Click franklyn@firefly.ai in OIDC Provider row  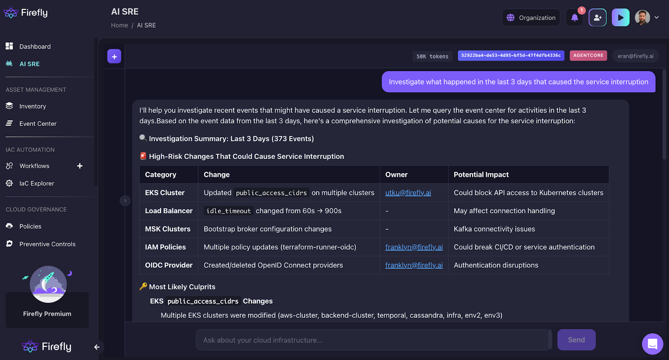pyautogui.click(x=414, y=265)
